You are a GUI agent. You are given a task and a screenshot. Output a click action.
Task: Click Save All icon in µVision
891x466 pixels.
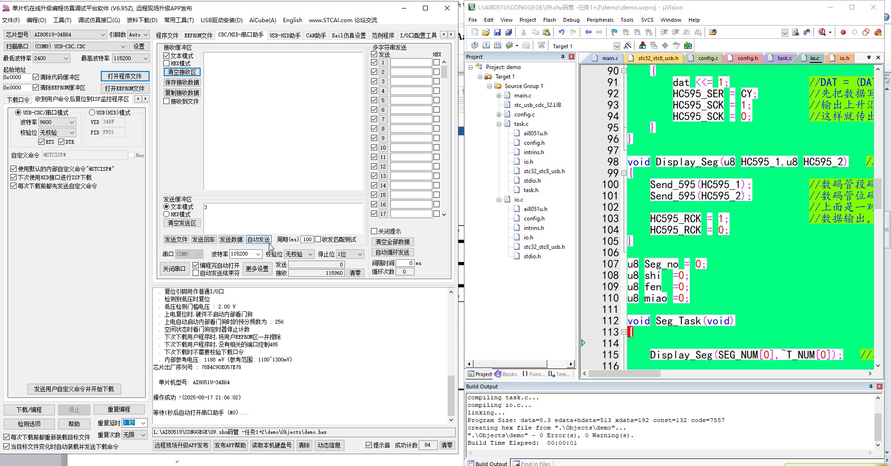coord(509,32)
